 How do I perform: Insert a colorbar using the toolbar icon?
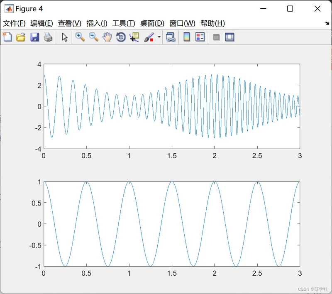tap(186, 37)
